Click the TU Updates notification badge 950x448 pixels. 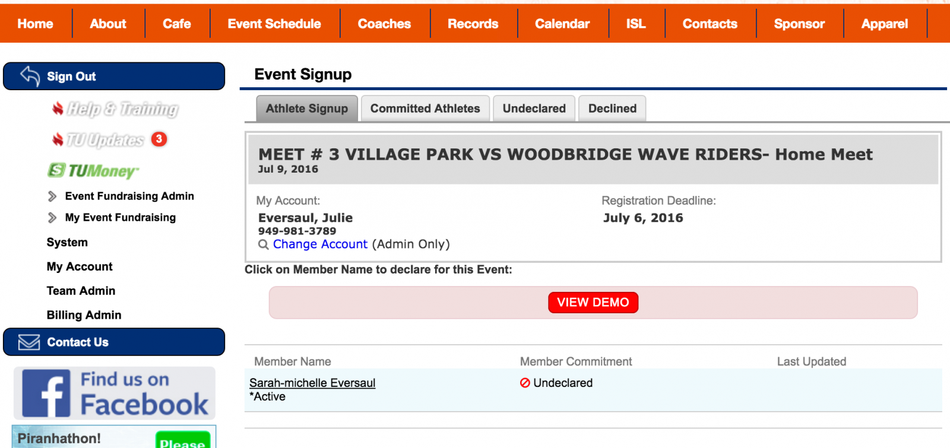tap(159, 139)
